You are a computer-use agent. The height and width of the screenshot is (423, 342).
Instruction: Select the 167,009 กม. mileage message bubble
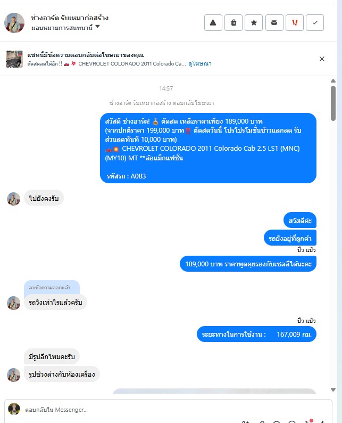point(257,334)
